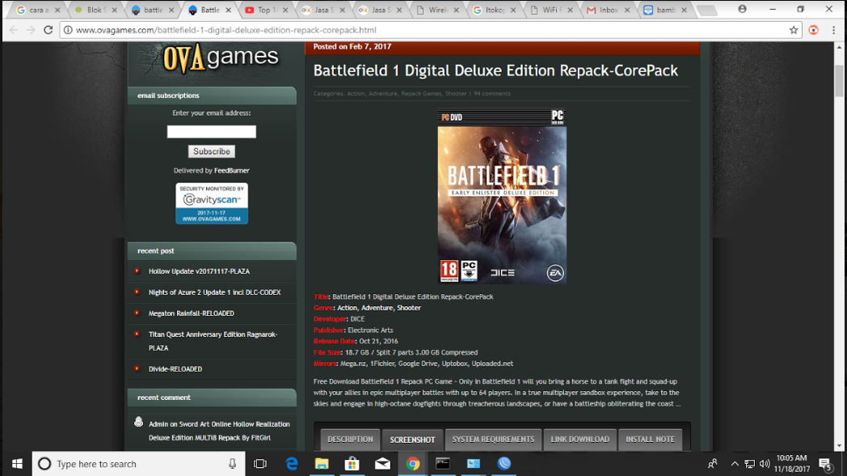Go back with the browser arrow
The height and width of the screenshot is (476, 847).
(14, 30)
